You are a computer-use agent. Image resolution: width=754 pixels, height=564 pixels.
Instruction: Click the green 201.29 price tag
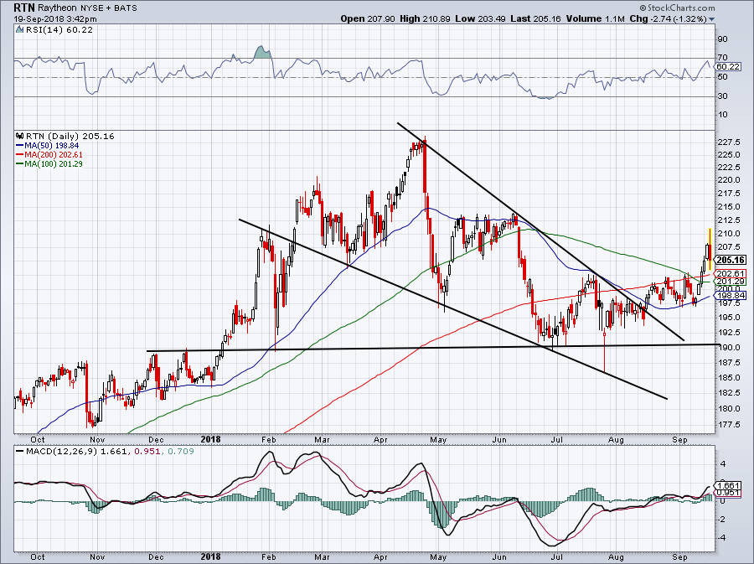(x=731, y=282)
